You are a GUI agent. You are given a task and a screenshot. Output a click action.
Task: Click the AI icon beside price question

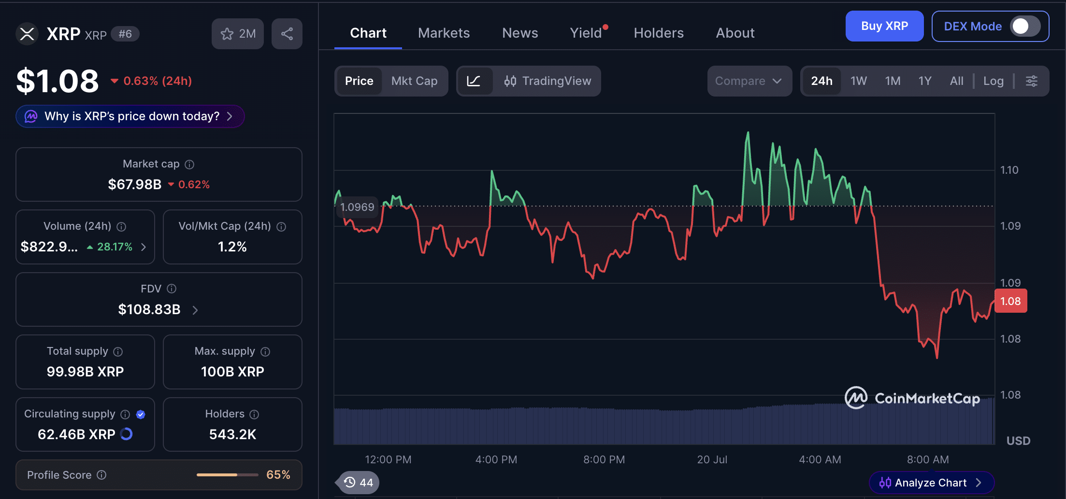click(x=31, y=116)
